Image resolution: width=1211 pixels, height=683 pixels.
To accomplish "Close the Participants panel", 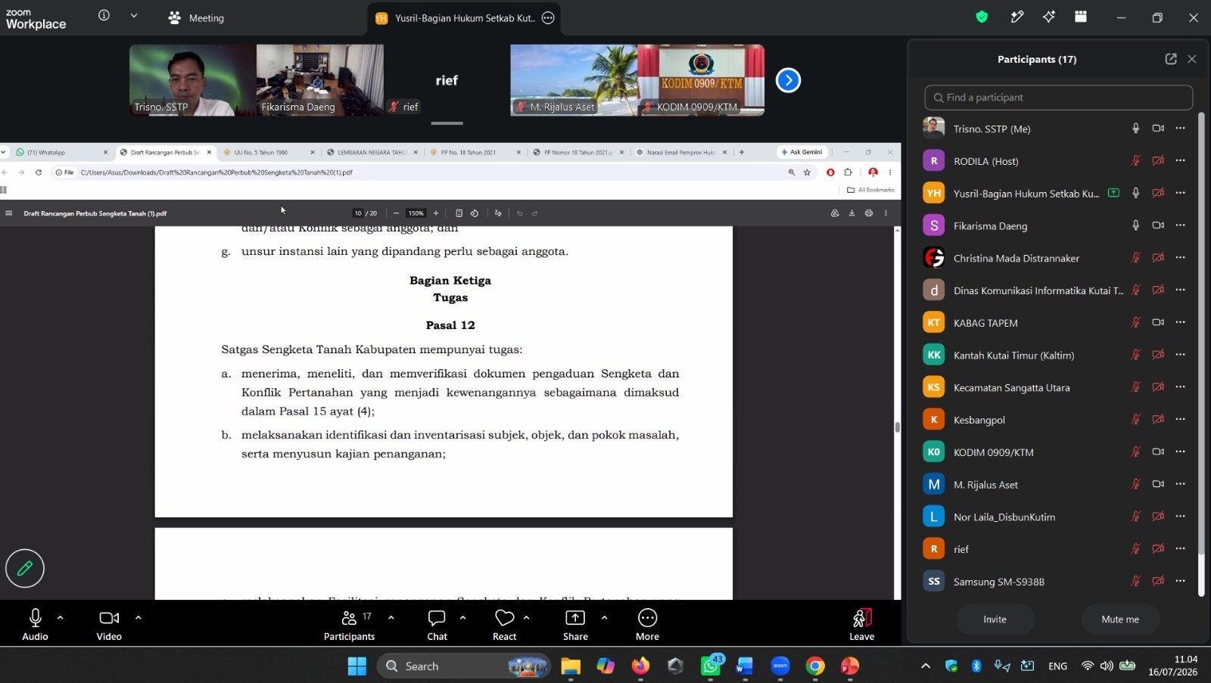I will [x=1192, y=59].
